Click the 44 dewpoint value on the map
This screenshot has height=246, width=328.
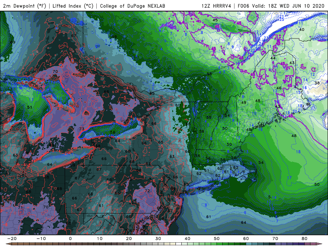point(273,58)
